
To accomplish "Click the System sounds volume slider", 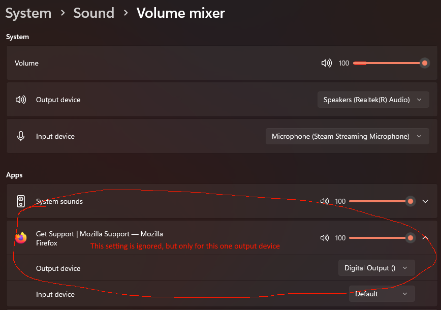I will 380,201.
